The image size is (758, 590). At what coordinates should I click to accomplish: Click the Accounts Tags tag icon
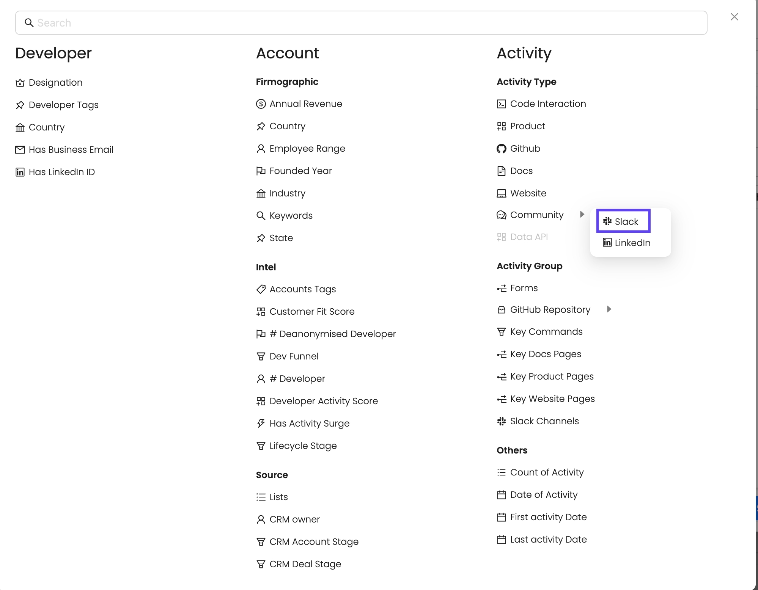point(261,289)
